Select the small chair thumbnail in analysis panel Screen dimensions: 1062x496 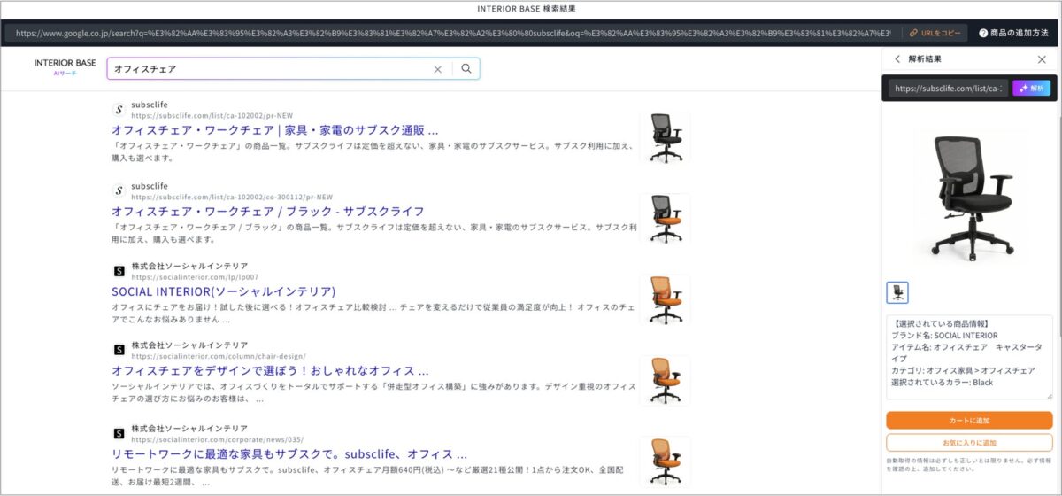(x=897, y=292)
